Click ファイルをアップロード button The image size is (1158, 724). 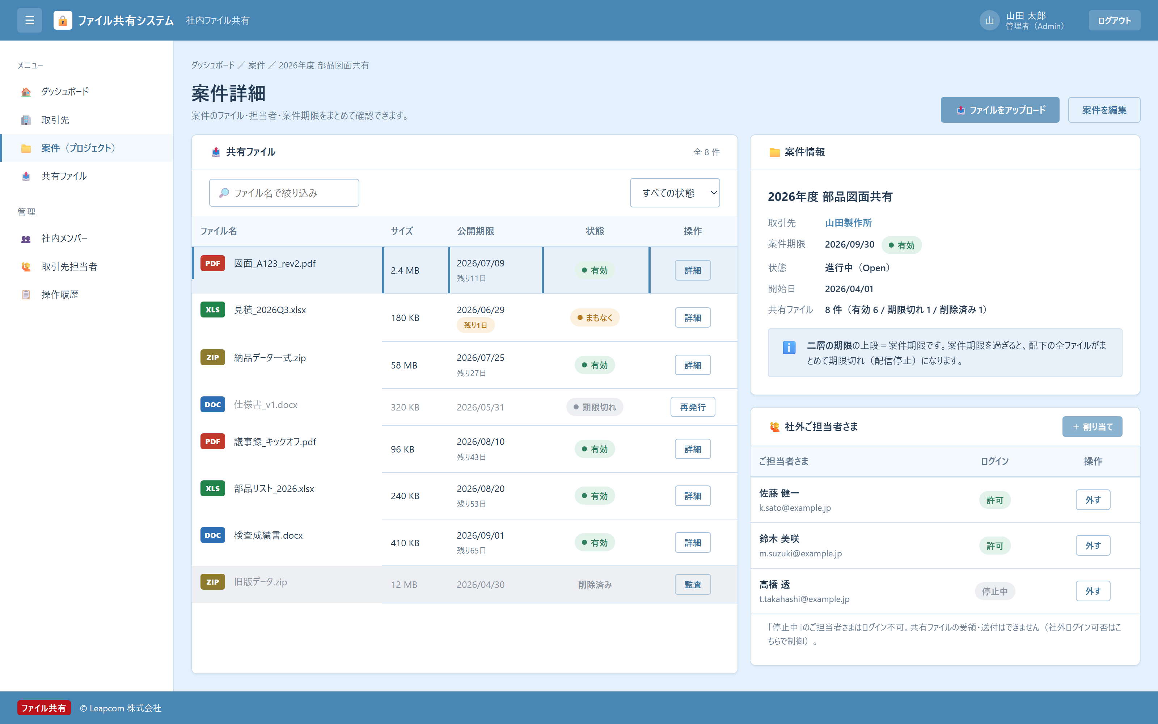[1000, 110]
